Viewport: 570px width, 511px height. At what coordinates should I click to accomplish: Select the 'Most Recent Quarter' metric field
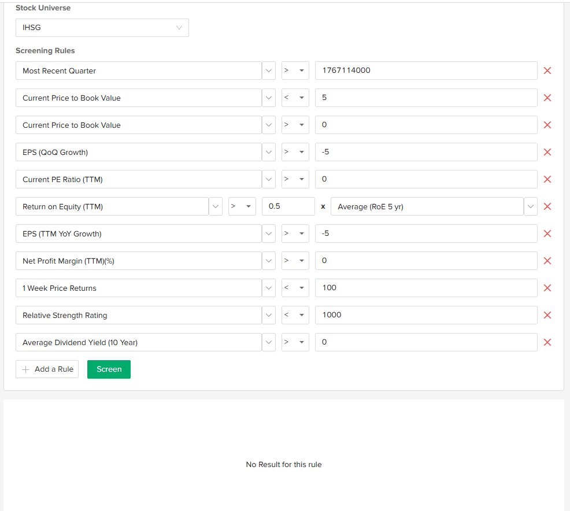coord(139,71)
